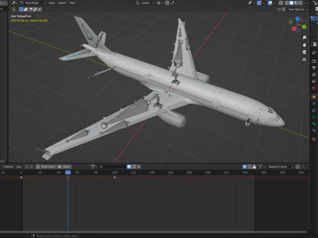Toggle viewport gizmos button
This screenshot has width=318, height=238.
coord(259,3)
